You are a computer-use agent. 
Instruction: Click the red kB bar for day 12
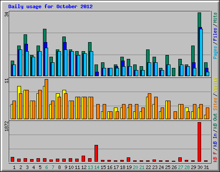click(x=83, y=159)
